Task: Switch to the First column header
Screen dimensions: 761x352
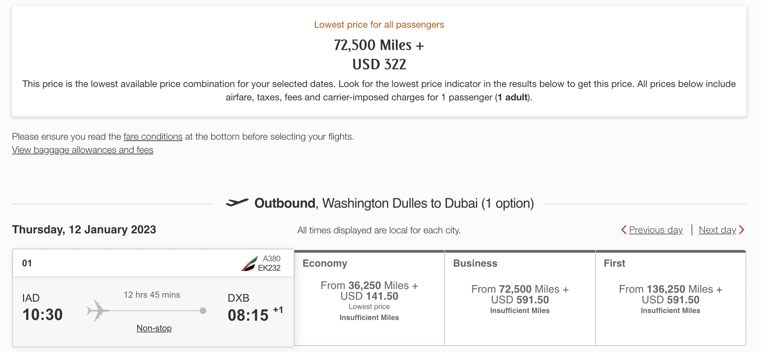Action: coord(614,263)
